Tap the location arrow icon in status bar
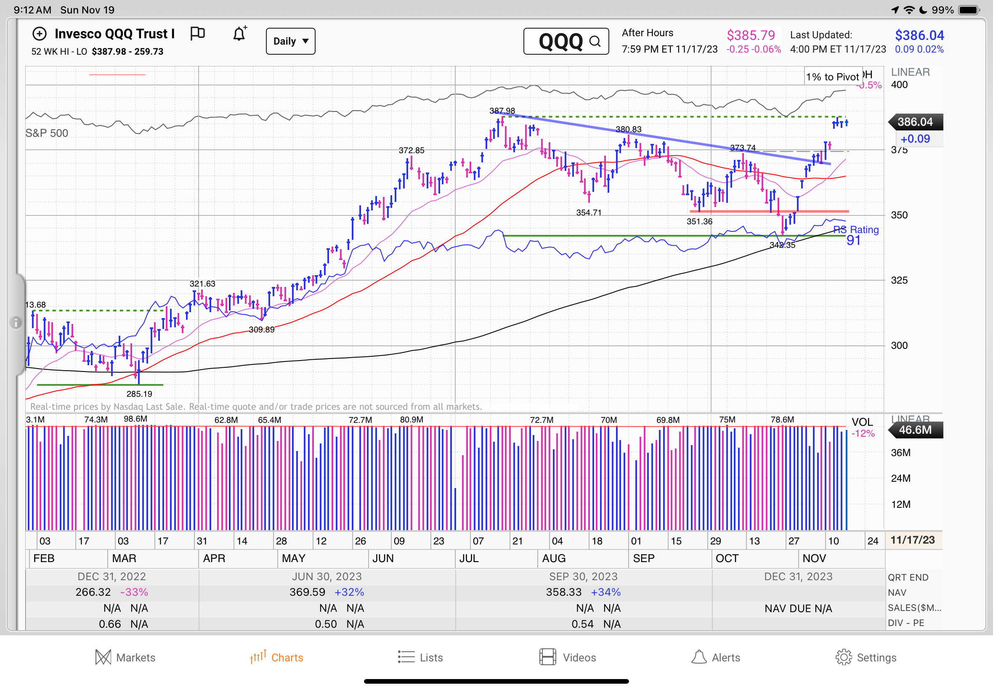 (x=895, y=10)
